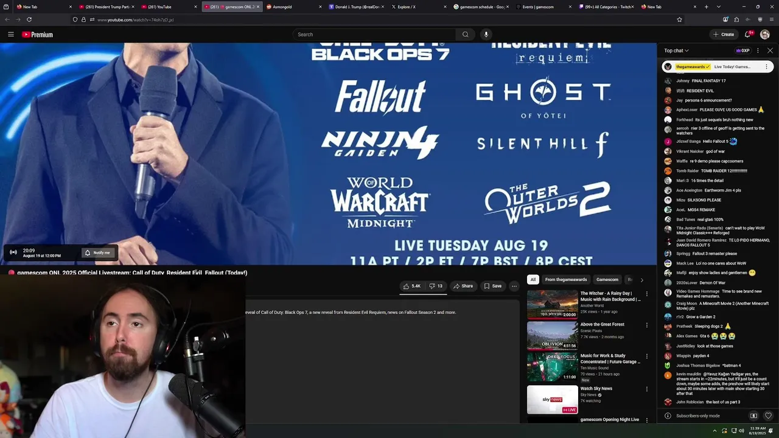Image resolution: width=779 pixels, height=438 pixels.
Task: Start voice search with microphone icon
Action: coord(486,35)
